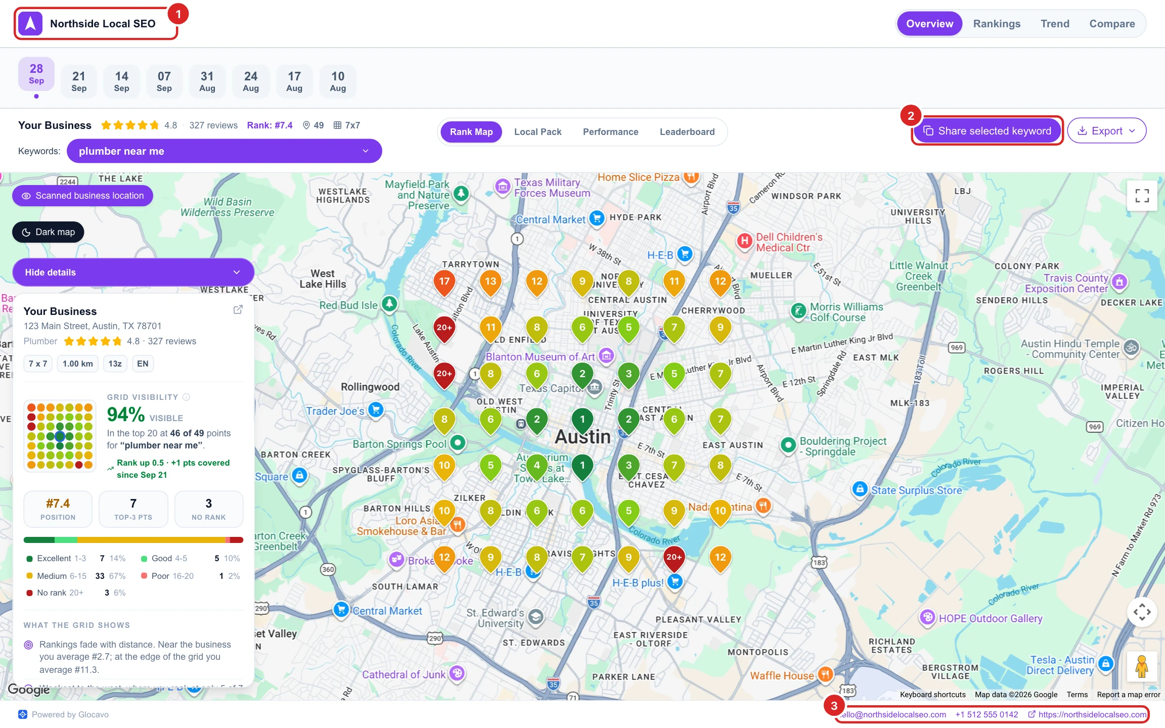
Task: Open the Performance view tab
Action: 610,132
